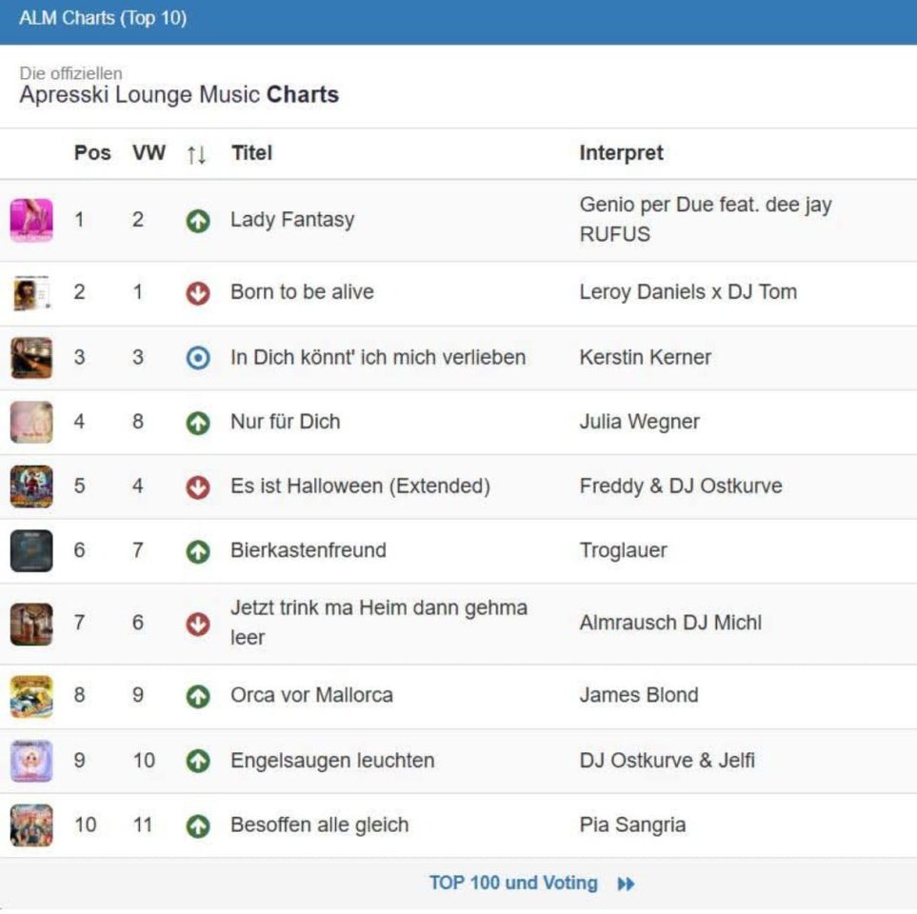
Task: Click the up-arrow icon beside Besoffen alle gleich
Action: coord(197,825)
